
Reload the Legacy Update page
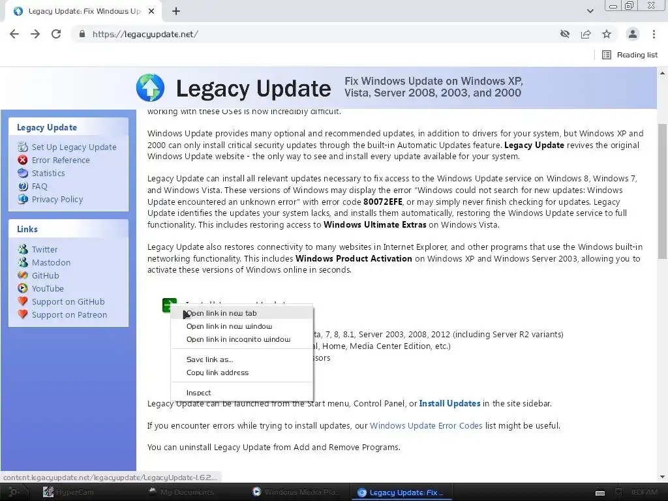click(56, 34)
